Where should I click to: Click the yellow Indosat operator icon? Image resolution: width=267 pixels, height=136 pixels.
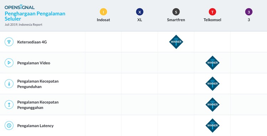(x=103, y=12)
